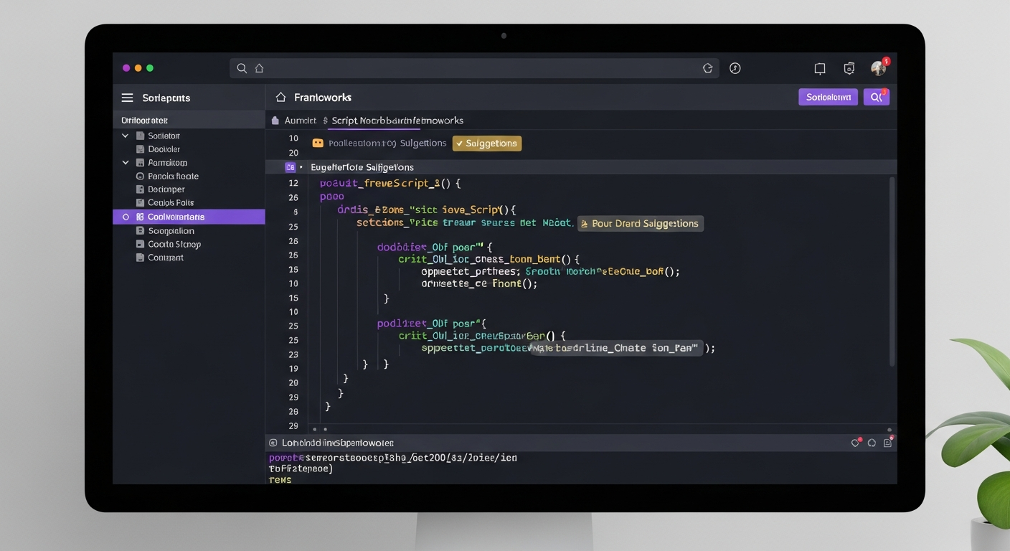Open the shield icon in the top bar

tap(849, 68)
